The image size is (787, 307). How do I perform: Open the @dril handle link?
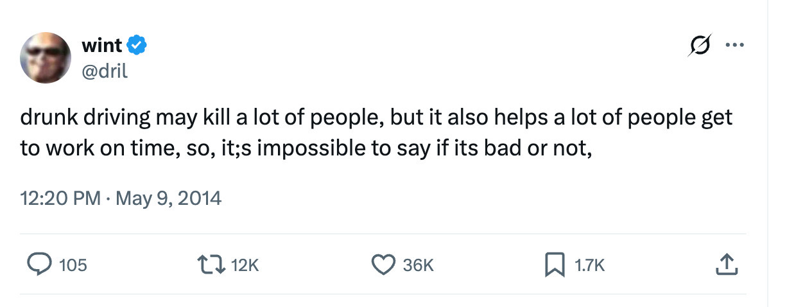(x=105, y=69)
